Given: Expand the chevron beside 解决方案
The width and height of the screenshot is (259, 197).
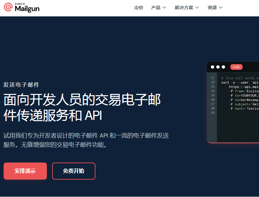Looking at the screenshot, I should coord(197,8).
